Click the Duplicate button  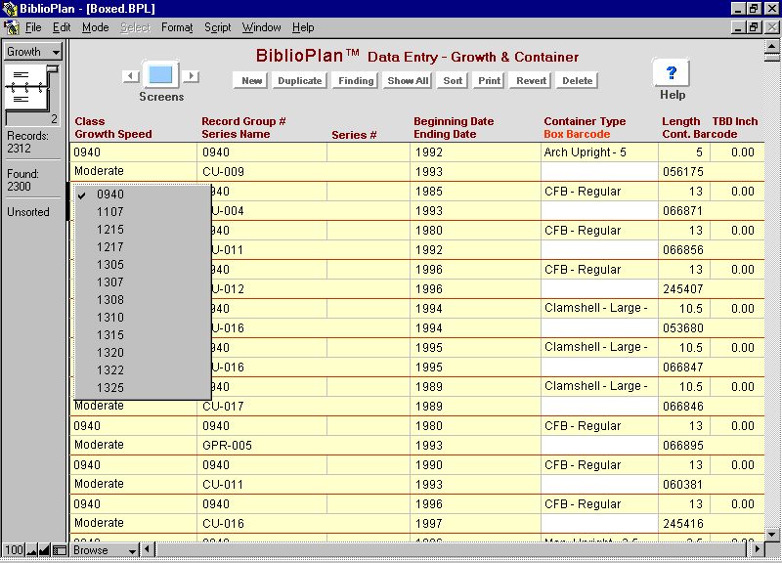300,81
